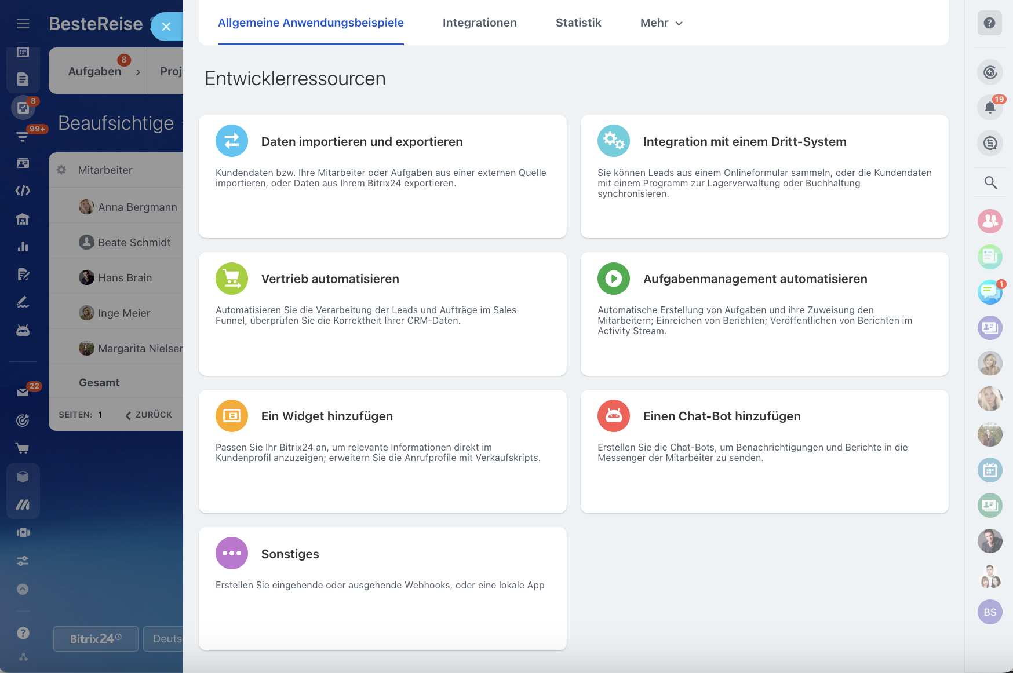Click the Integration mit einem Dritt-System gears icon
The image size is (1013, 673).
[614, 141]
